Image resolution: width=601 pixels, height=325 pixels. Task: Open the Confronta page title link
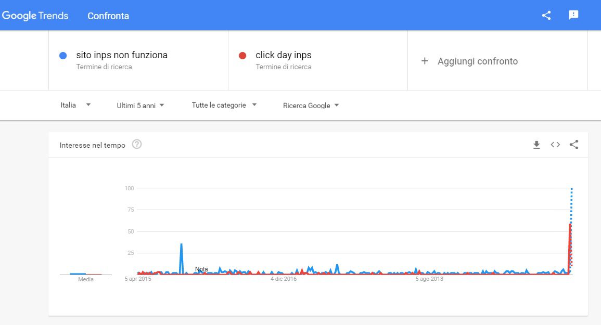tap(108, 16)
